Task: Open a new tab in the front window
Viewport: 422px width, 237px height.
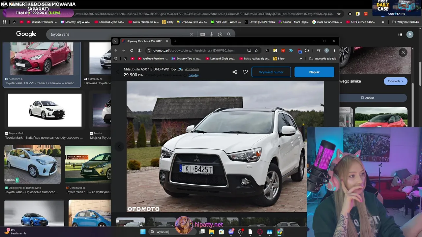Action: click(x=175, y=41)
